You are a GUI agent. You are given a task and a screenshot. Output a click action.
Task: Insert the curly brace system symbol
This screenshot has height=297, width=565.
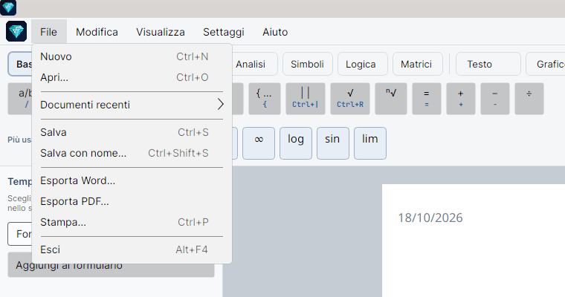tap(265, 99)
